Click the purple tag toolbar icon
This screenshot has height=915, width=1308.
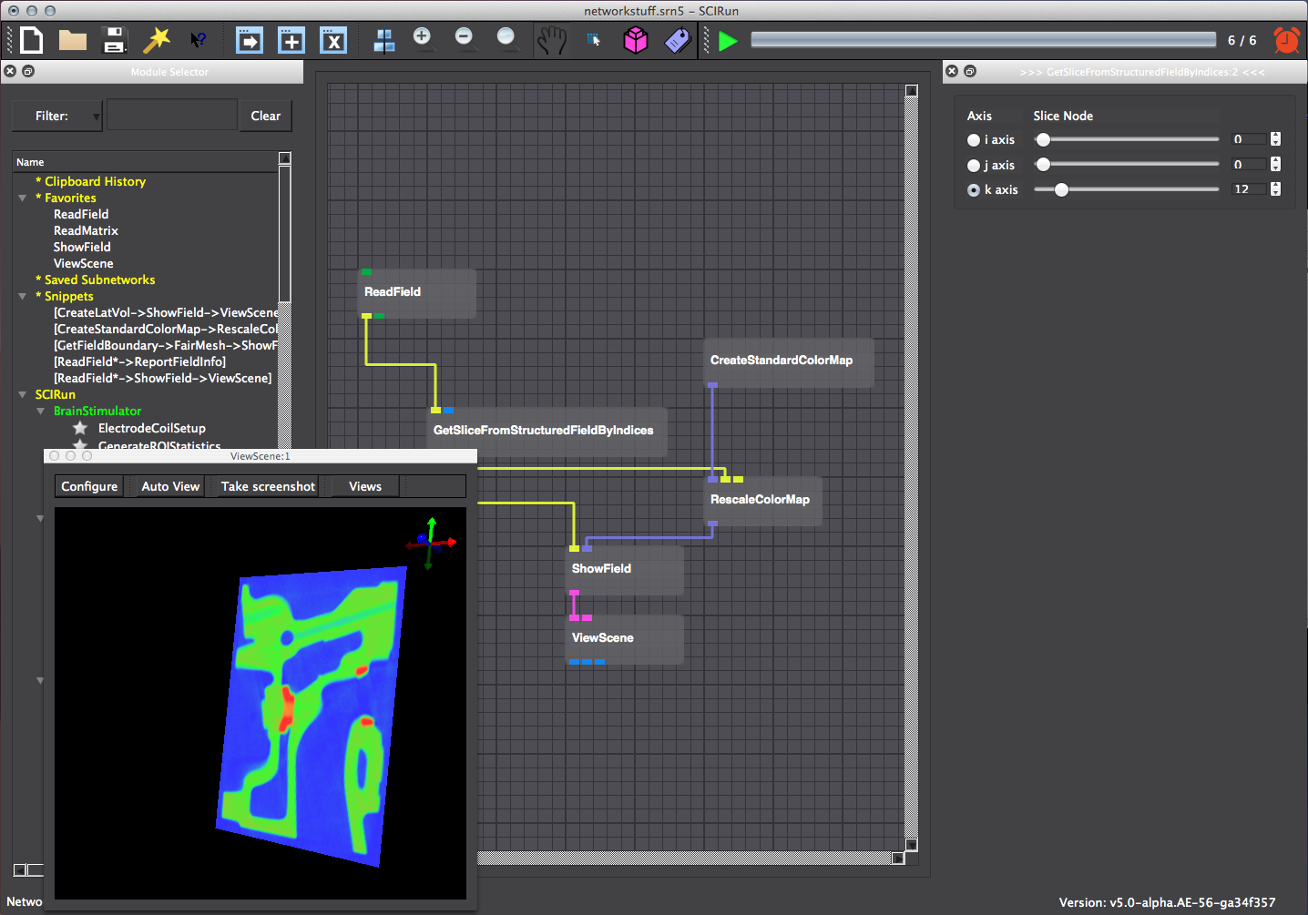[x=678, y=40]
